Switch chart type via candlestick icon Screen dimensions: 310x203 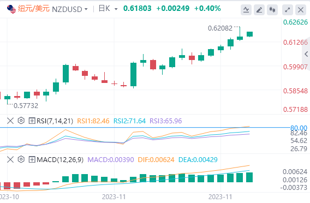(272, 10)
